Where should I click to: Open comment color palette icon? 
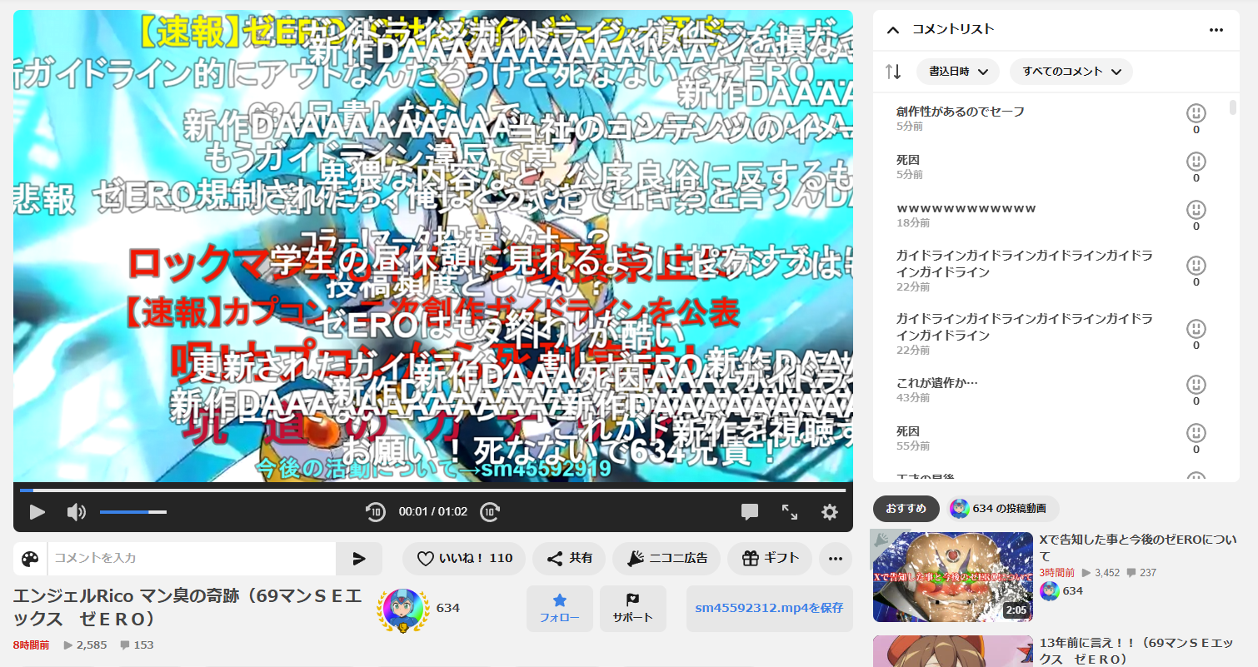tap(30, 559)
